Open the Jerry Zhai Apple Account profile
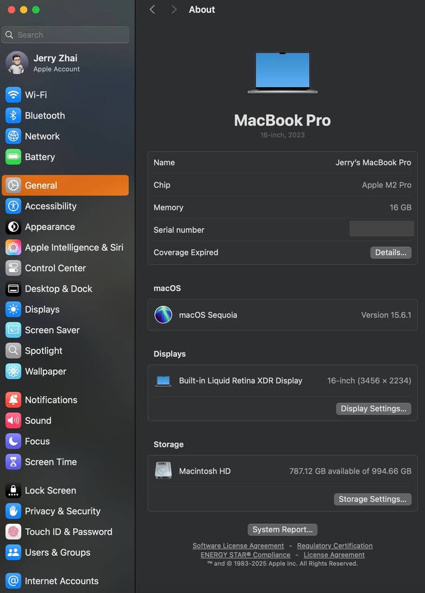This screenshot has width=425, height=593. point(56,63)
